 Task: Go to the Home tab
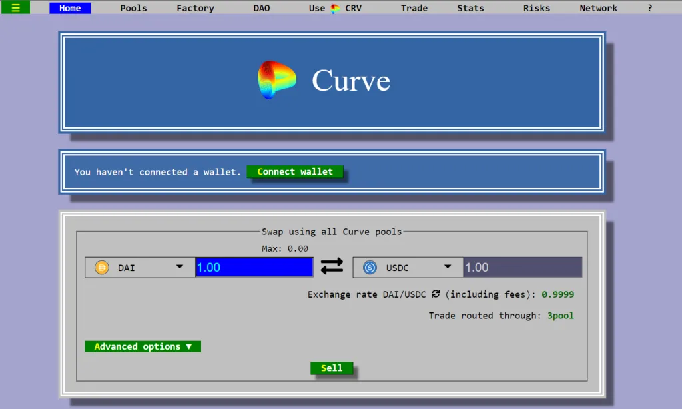[x=70, y=8]
